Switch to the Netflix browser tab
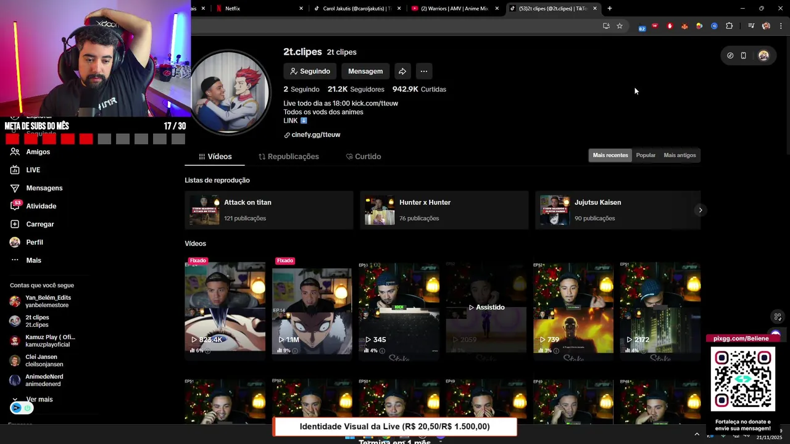 tap(259, 9)
